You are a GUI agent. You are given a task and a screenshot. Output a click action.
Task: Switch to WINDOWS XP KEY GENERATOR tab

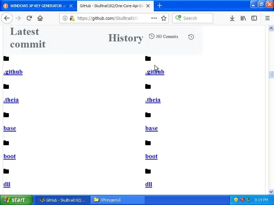click(38, 6)
